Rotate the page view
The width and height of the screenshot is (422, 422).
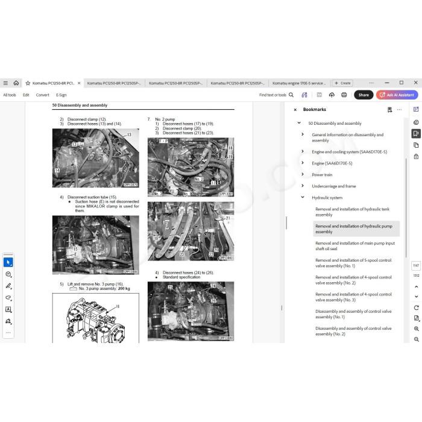click(417, 307)
